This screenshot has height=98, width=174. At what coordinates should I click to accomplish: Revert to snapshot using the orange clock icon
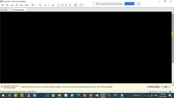[x=49, y=5]
